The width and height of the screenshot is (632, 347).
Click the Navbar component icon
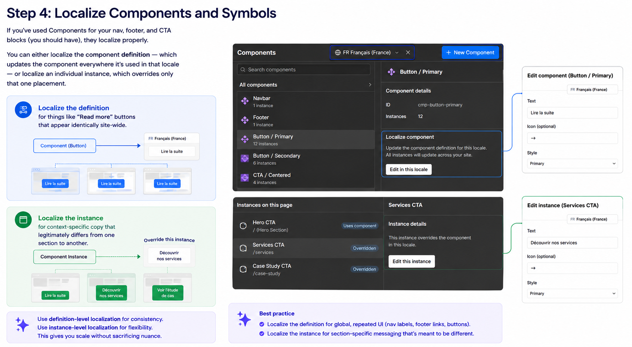[245, 101]
